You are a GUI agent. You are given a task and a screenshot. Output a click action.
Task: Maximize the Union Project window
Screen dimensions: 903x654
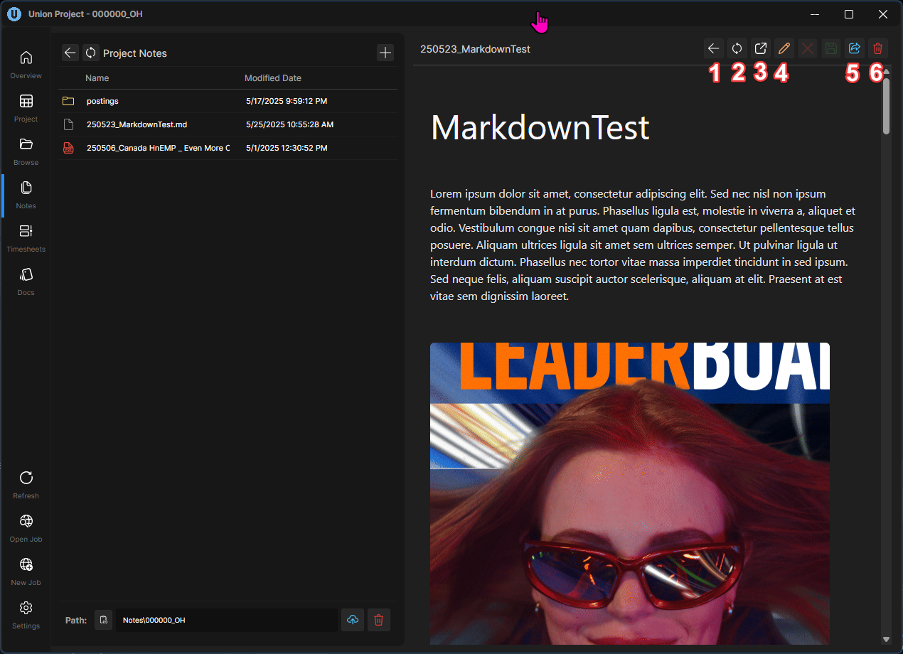849,14
